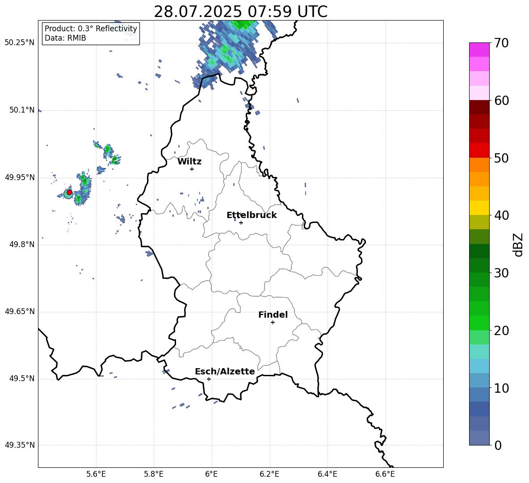Image resolution: width=529 pixels, height=483 pixels.
Task: Click the bright red swatch above 50
Action: 479,151
